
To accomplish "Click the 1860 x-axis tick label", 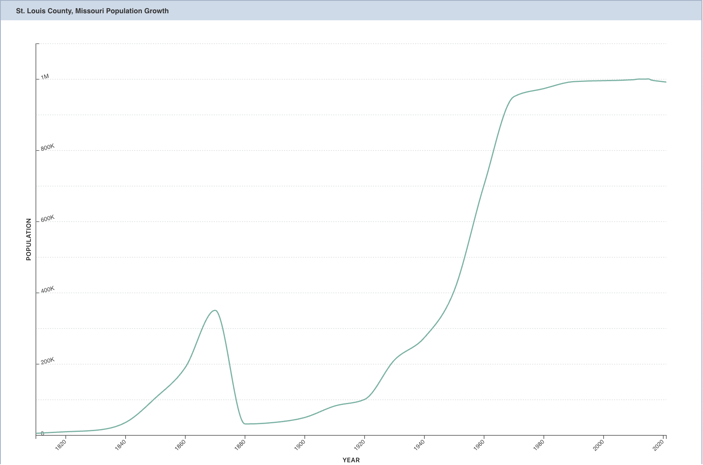I will [180, 445].
